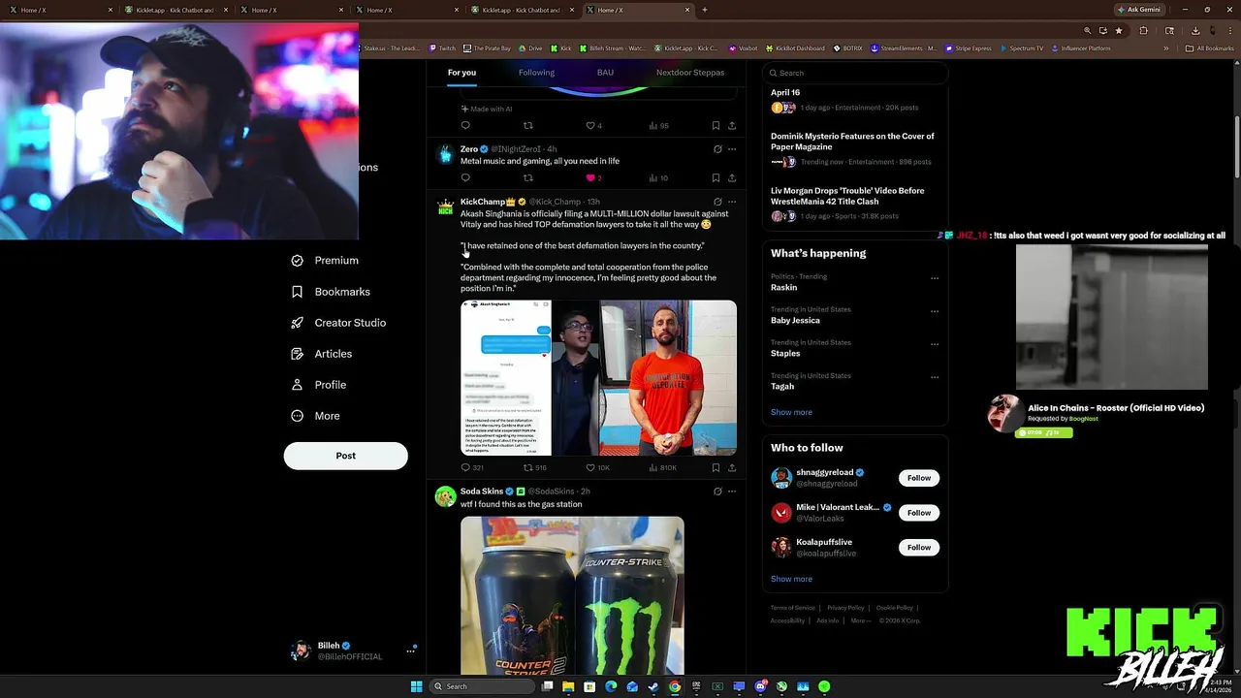Switch to the BAU tab
The image size is (1241, 698).
tap(605, 73)
